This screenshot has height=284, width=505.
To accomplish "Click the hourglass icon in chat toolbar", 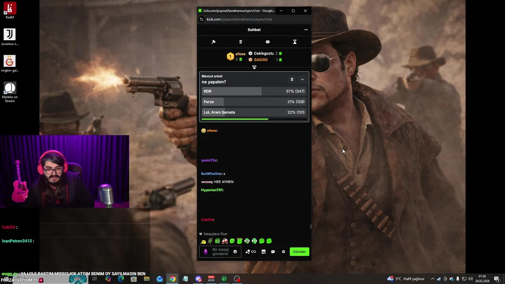I will [x=294, y=42].
